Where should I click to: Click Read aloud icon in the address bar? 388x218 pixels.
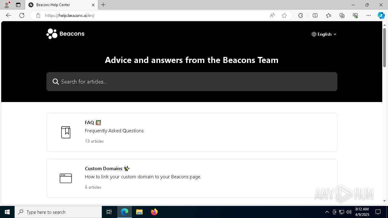pyautogui.click(x=272, y=15)
